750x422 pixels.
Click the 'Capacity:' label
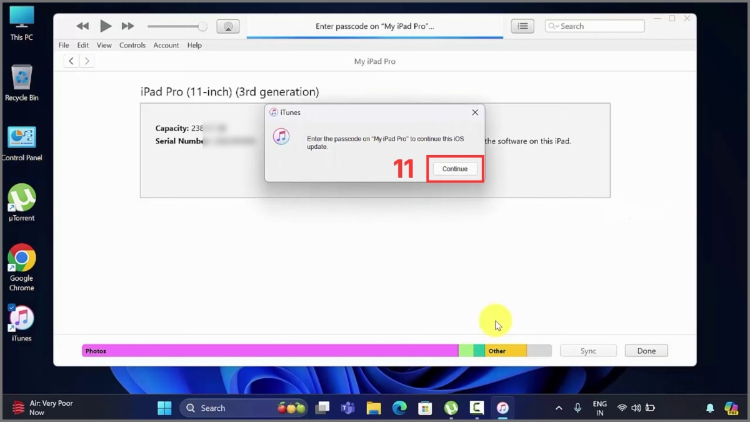click(172, 128)
